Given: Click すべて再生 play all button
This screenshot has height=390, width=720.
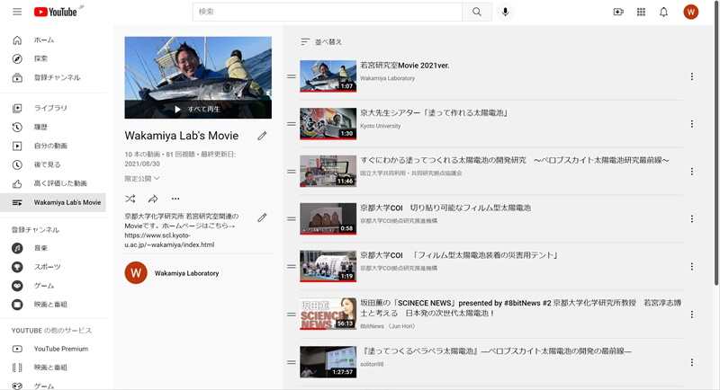Looking at the screenshot, I should [x=198, y=109].
